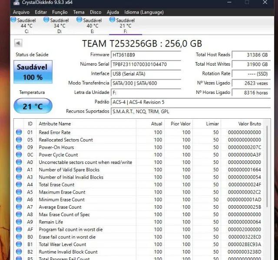This screenshot has width=278, height=260.
Task: Click the Rotation Rate value ---- (SSD)
Action: pos(251,73)
